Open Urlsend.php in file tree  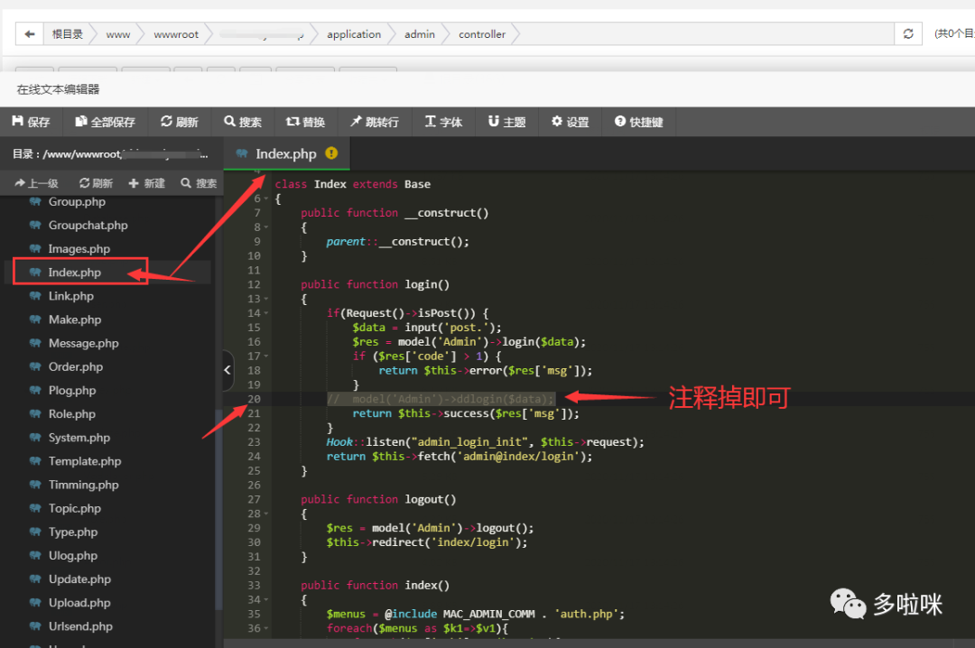81,627
